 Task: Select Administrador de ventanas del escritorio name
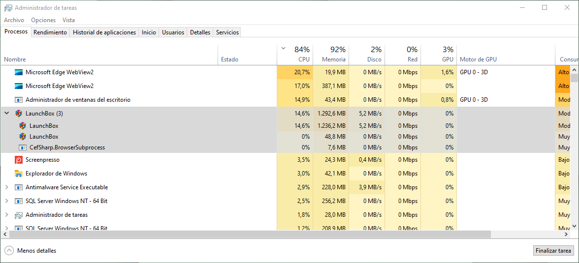coord(78,100)
